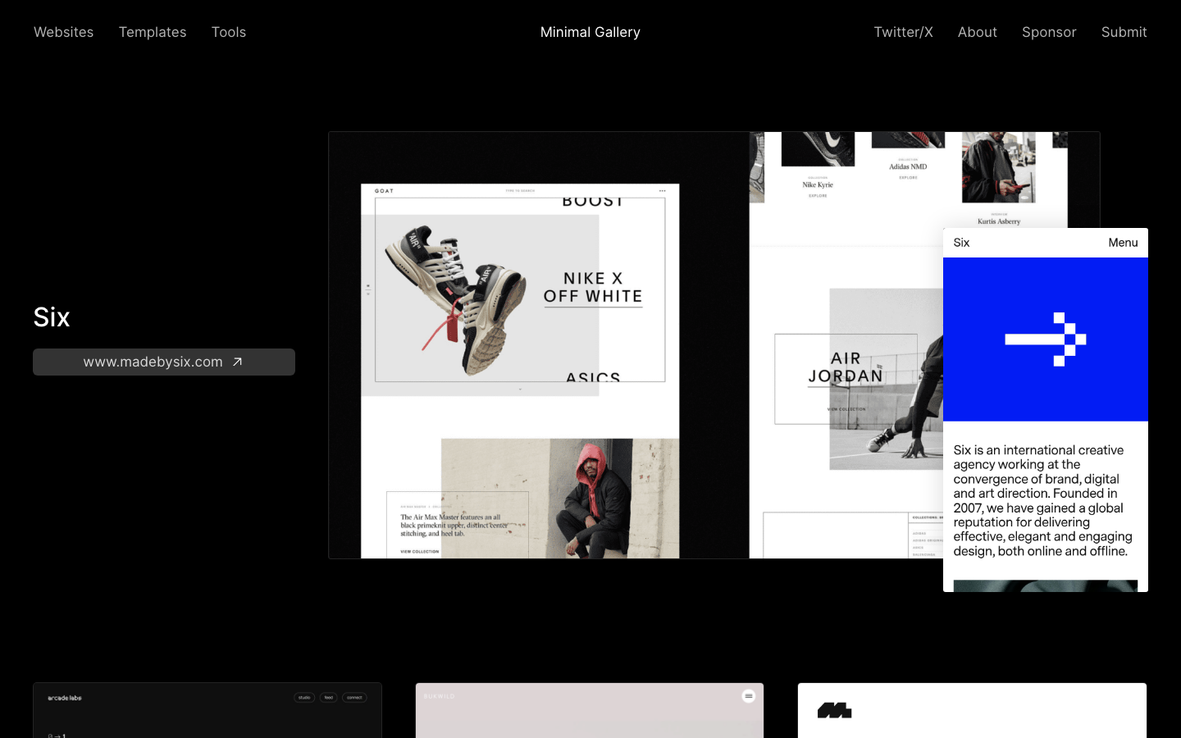Screen dimensions: 1181x738
Task: Click the Six title heading
Action: (52, 317)
